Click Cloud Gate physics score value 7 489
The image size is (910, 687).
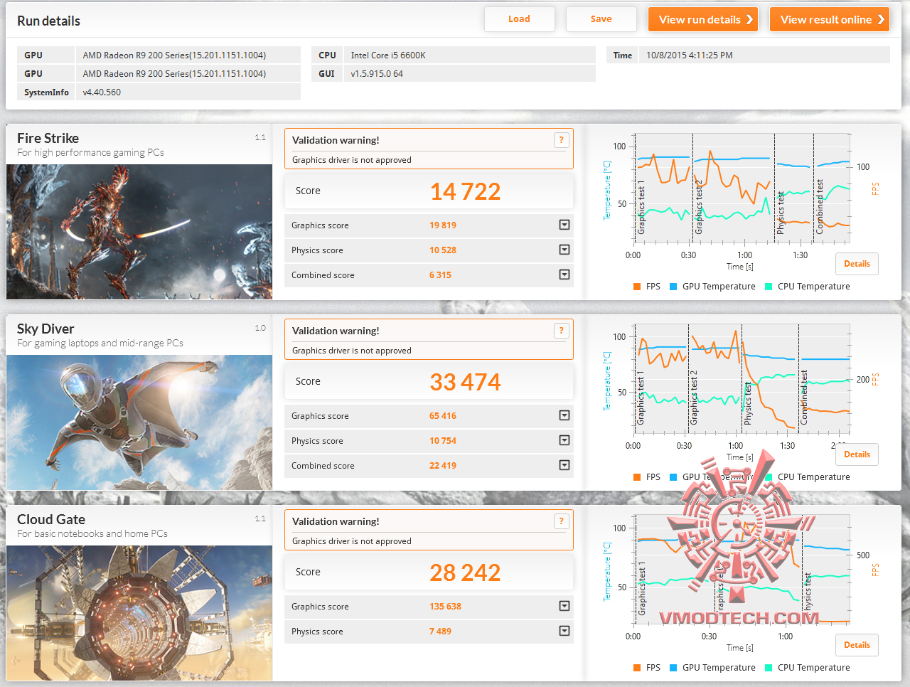(x=440, y=631)
